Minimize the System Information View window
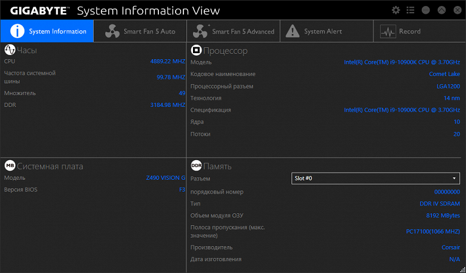 click(425, 10)
